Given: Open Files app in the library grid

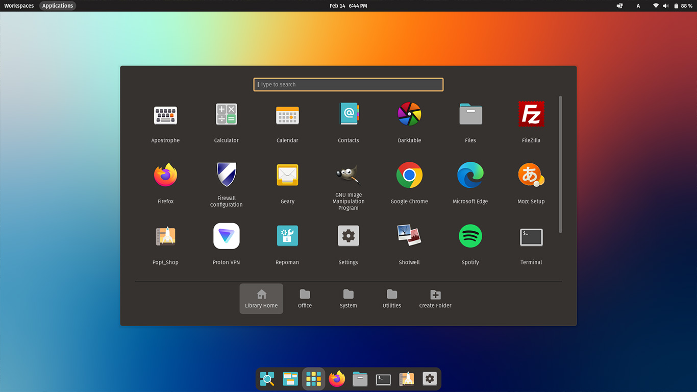Looking at the screenshot, I should pos(470,121).
